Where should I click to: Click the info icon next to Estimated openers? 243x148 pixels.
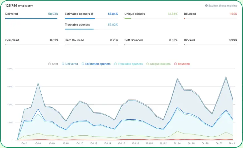[x=92, y=14]
